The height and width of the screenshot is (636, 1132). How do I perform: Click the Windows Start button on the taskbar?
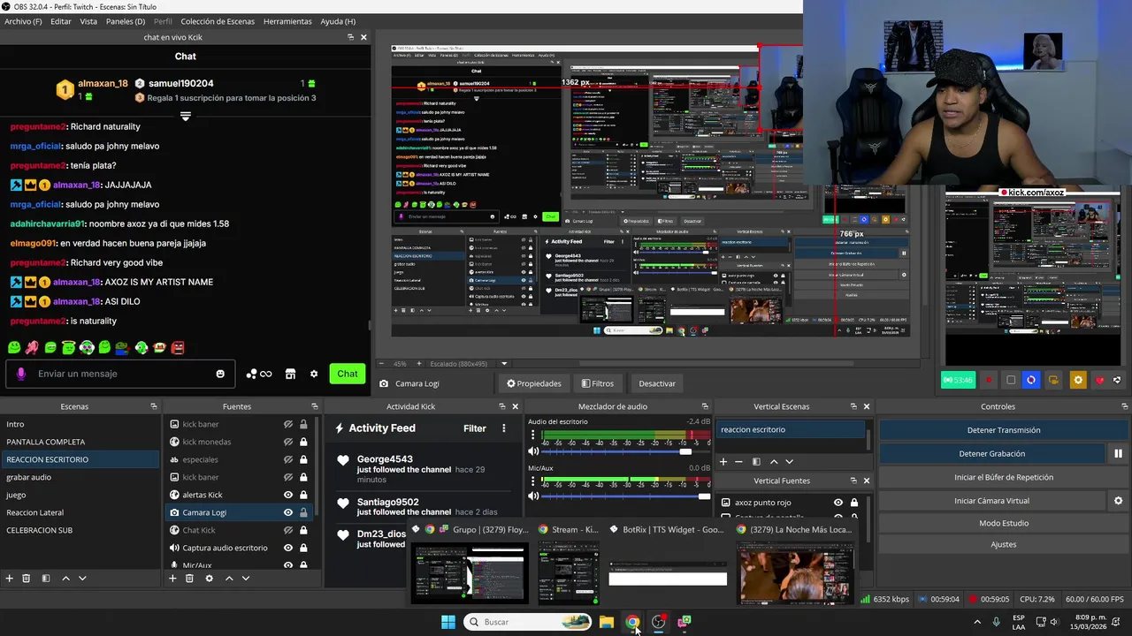tap(448, 622)
